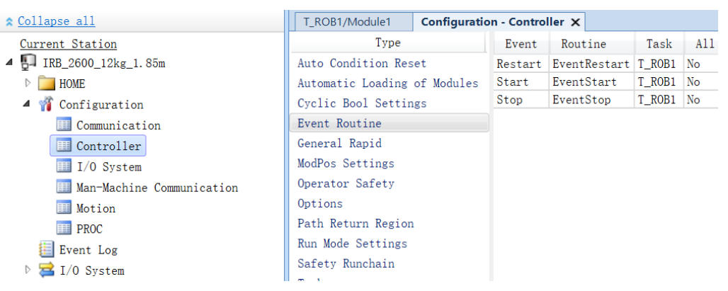Click the IRB_2600 robot controller icon
Image resolution: width=728 pixels, height=291 pixels.
(x=29, y=63)
